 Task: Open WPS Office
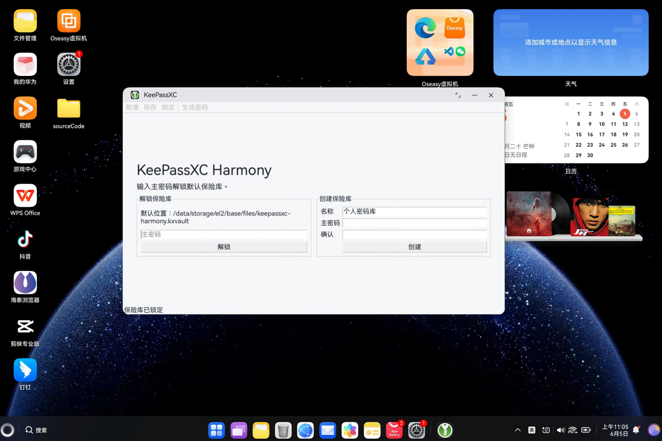pos(25,196)
